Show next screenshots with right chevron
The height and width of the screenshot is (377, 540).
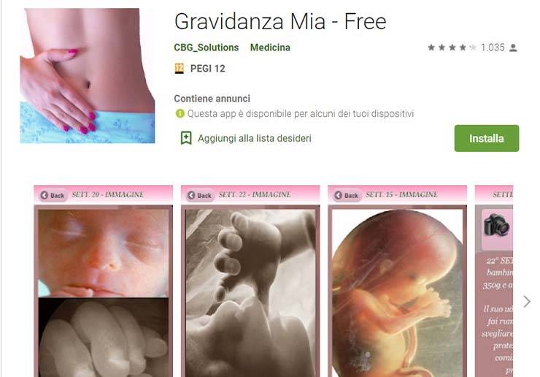point(527,302)
